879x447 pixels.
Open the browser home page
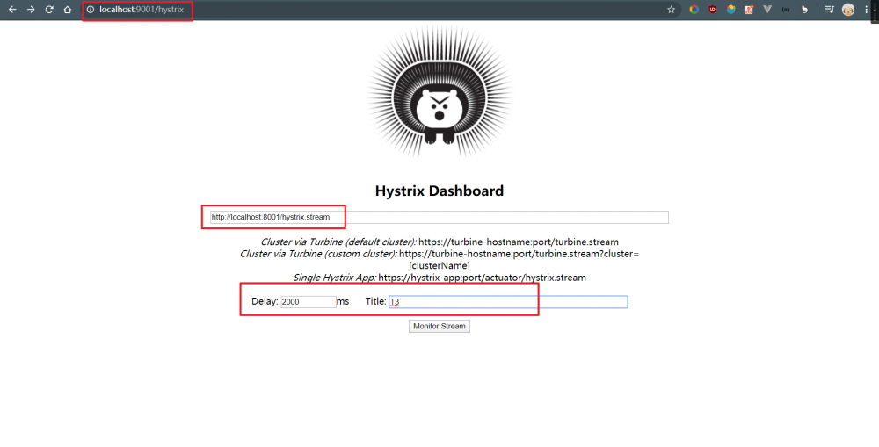click(x=68, y=10)
